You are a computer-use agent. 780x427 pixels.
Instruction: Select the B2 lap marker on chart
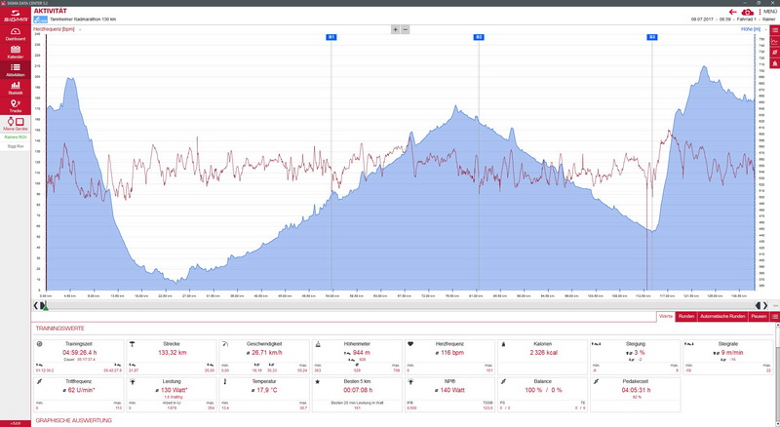(x=479, y=37)
